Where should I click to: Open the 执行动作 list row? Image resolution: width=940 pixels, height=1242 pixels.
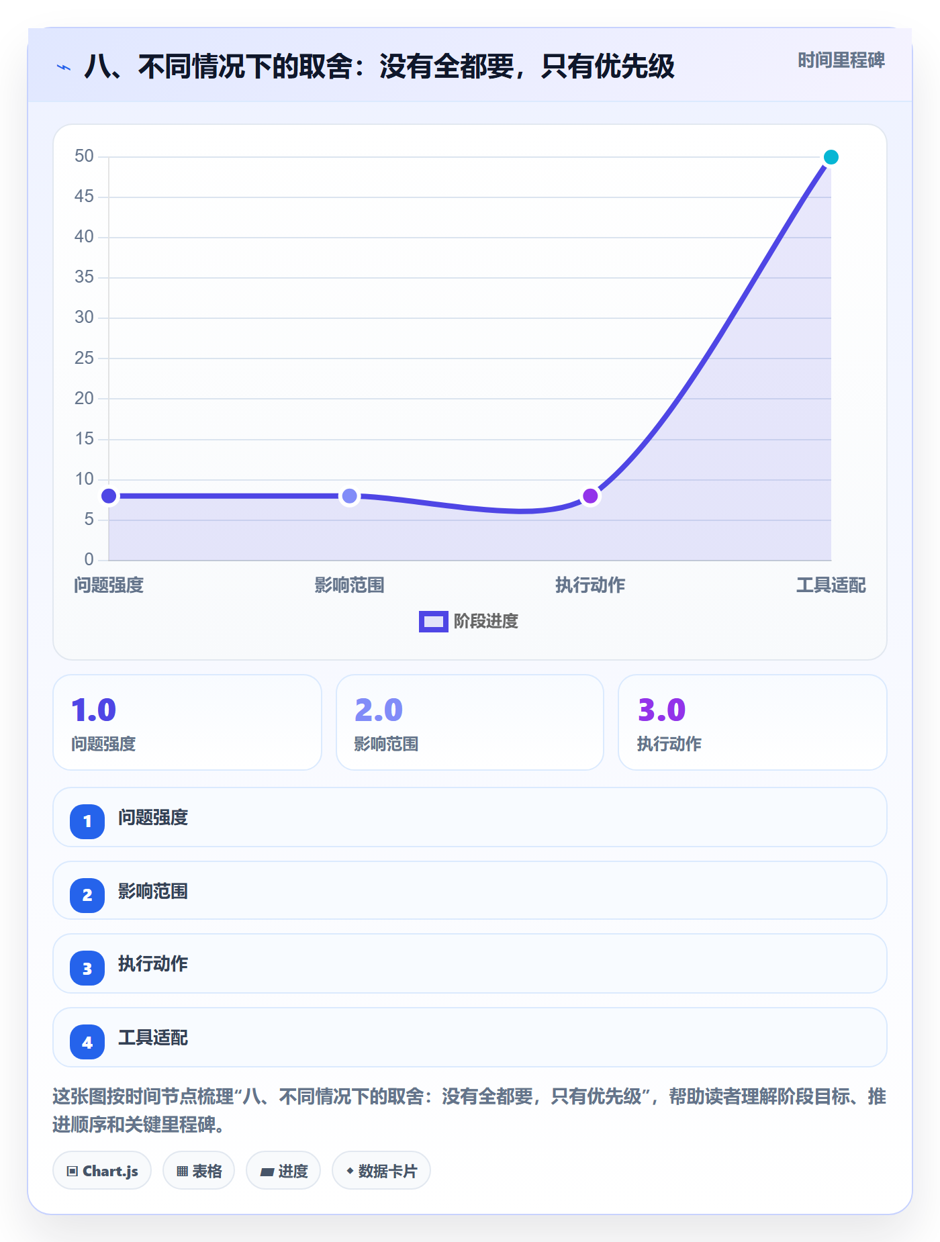click(x=470, y=963)
